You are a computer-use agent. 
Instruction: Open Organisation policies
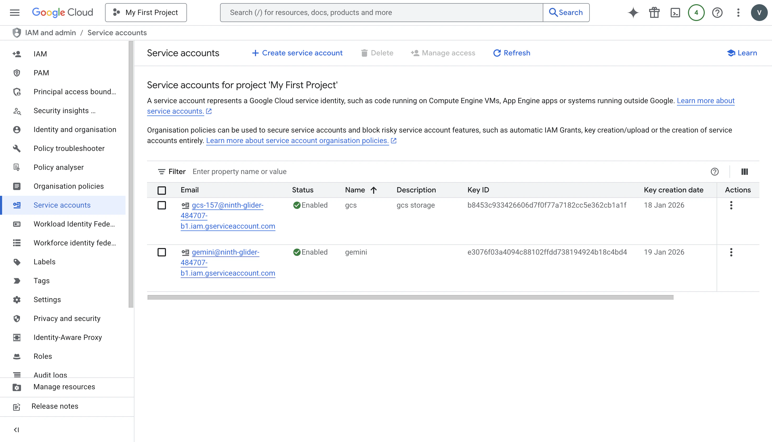tap(62, 186)
